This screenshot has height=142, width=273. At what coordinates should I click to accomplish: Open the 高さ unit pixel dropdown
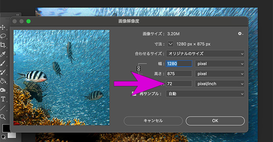(x=220, y=74)
